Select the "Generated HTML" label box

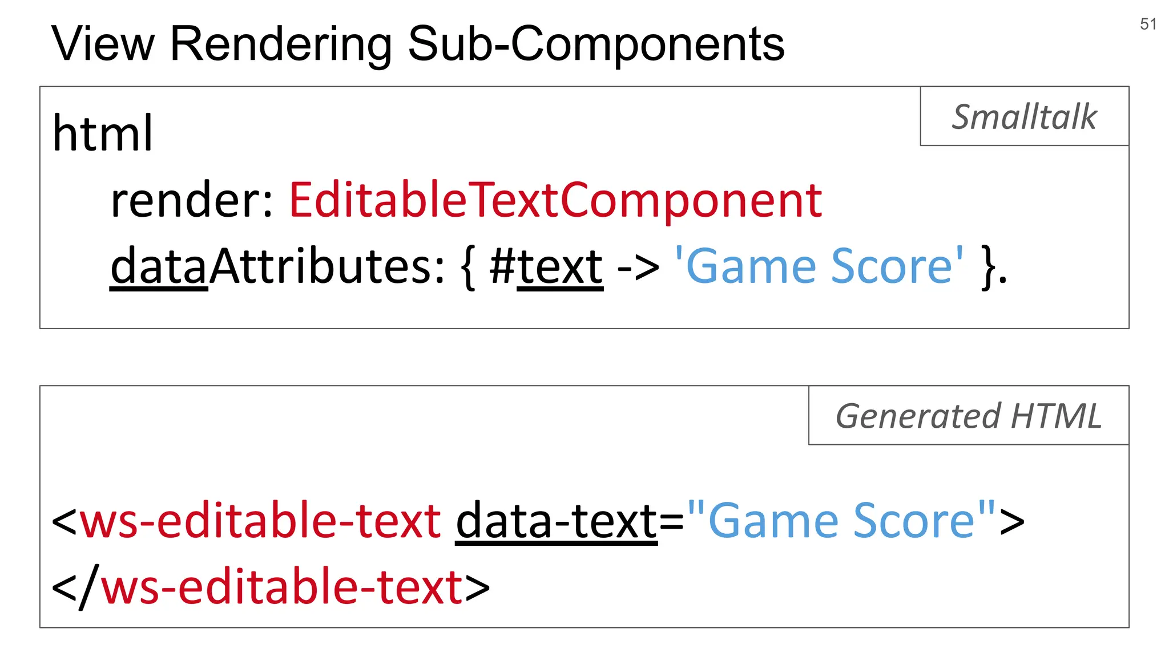[968, 416]
